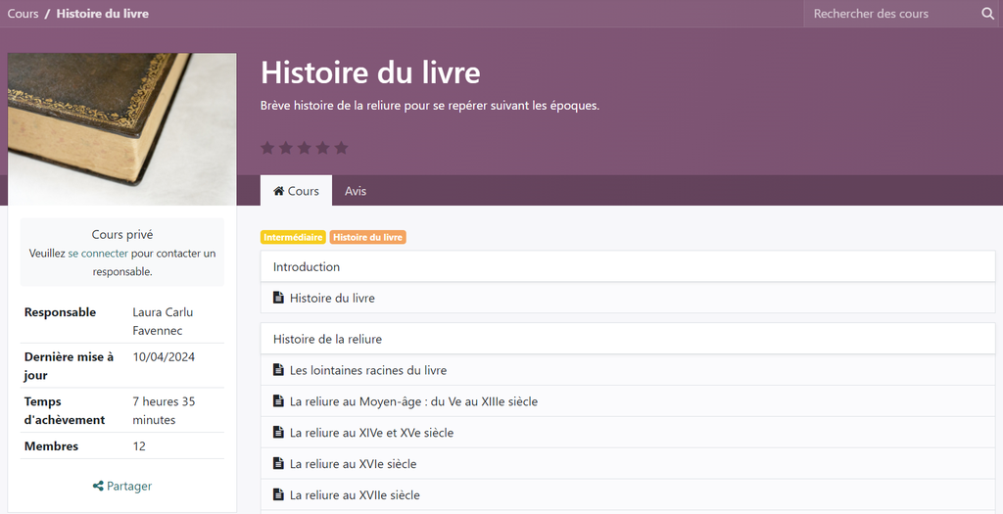1003x514 pixels.
Task: Click the 'se connecter' link
Action: click(98, 254)
